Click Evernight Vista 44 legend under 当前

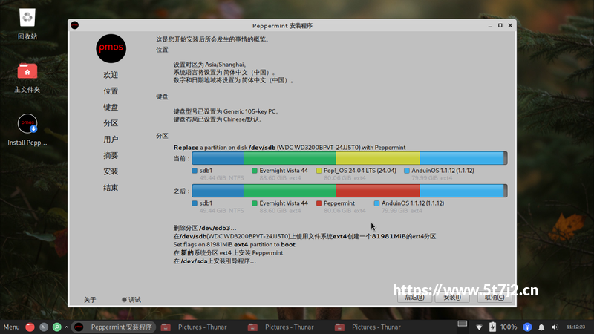point(284,171)
